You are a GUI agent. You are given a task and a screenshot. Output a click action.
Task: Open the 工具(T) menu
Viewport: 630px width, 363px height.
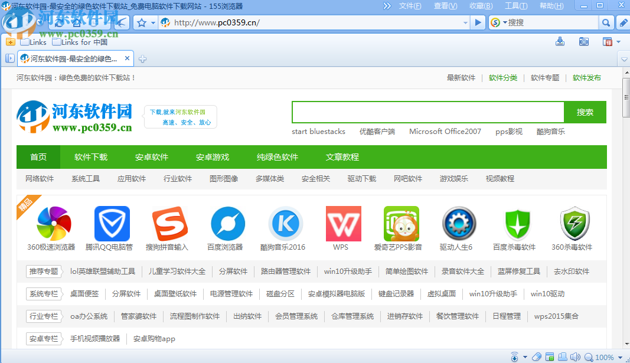[516, 6]
